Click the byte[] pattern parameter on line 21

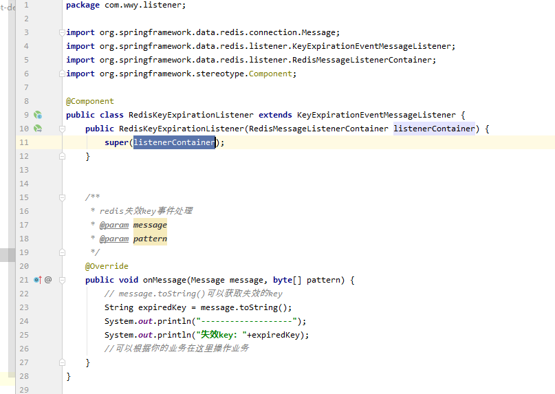click(307, 280)
